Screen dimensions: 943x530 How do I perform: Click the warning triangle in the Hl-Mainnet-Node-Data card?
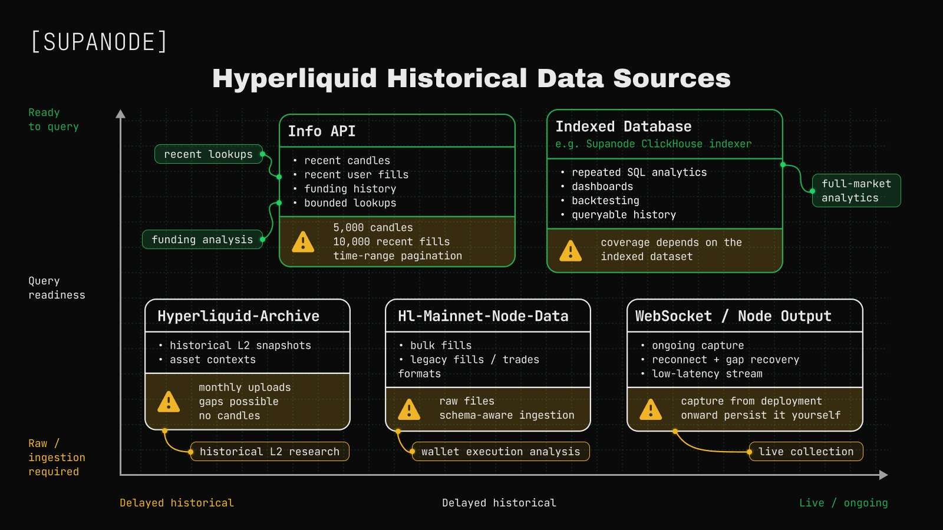[x=409, y=409]
